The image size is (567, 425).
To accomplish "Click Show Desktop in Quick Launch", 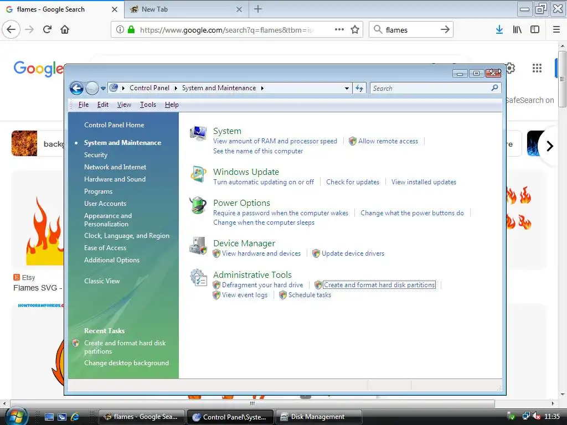I will click(49, 417).
